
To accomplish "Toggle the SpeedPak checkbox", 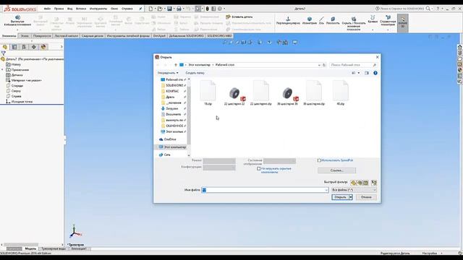I will click(x=319, y=160).
